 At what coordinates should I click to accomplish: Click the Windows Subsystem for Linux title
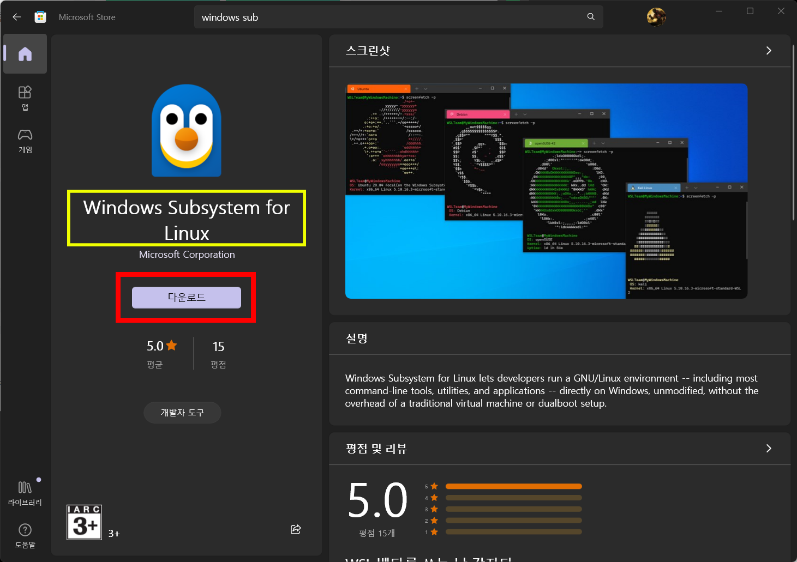187,220
